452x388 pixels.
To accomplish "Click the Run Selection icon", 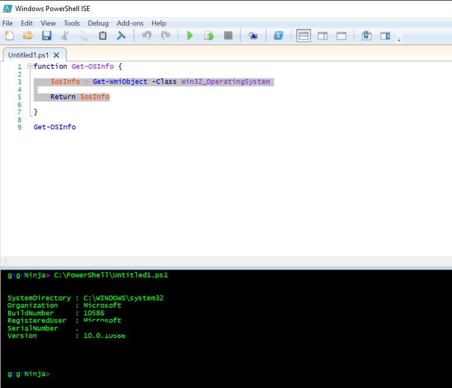I will (x=208, y=36).
